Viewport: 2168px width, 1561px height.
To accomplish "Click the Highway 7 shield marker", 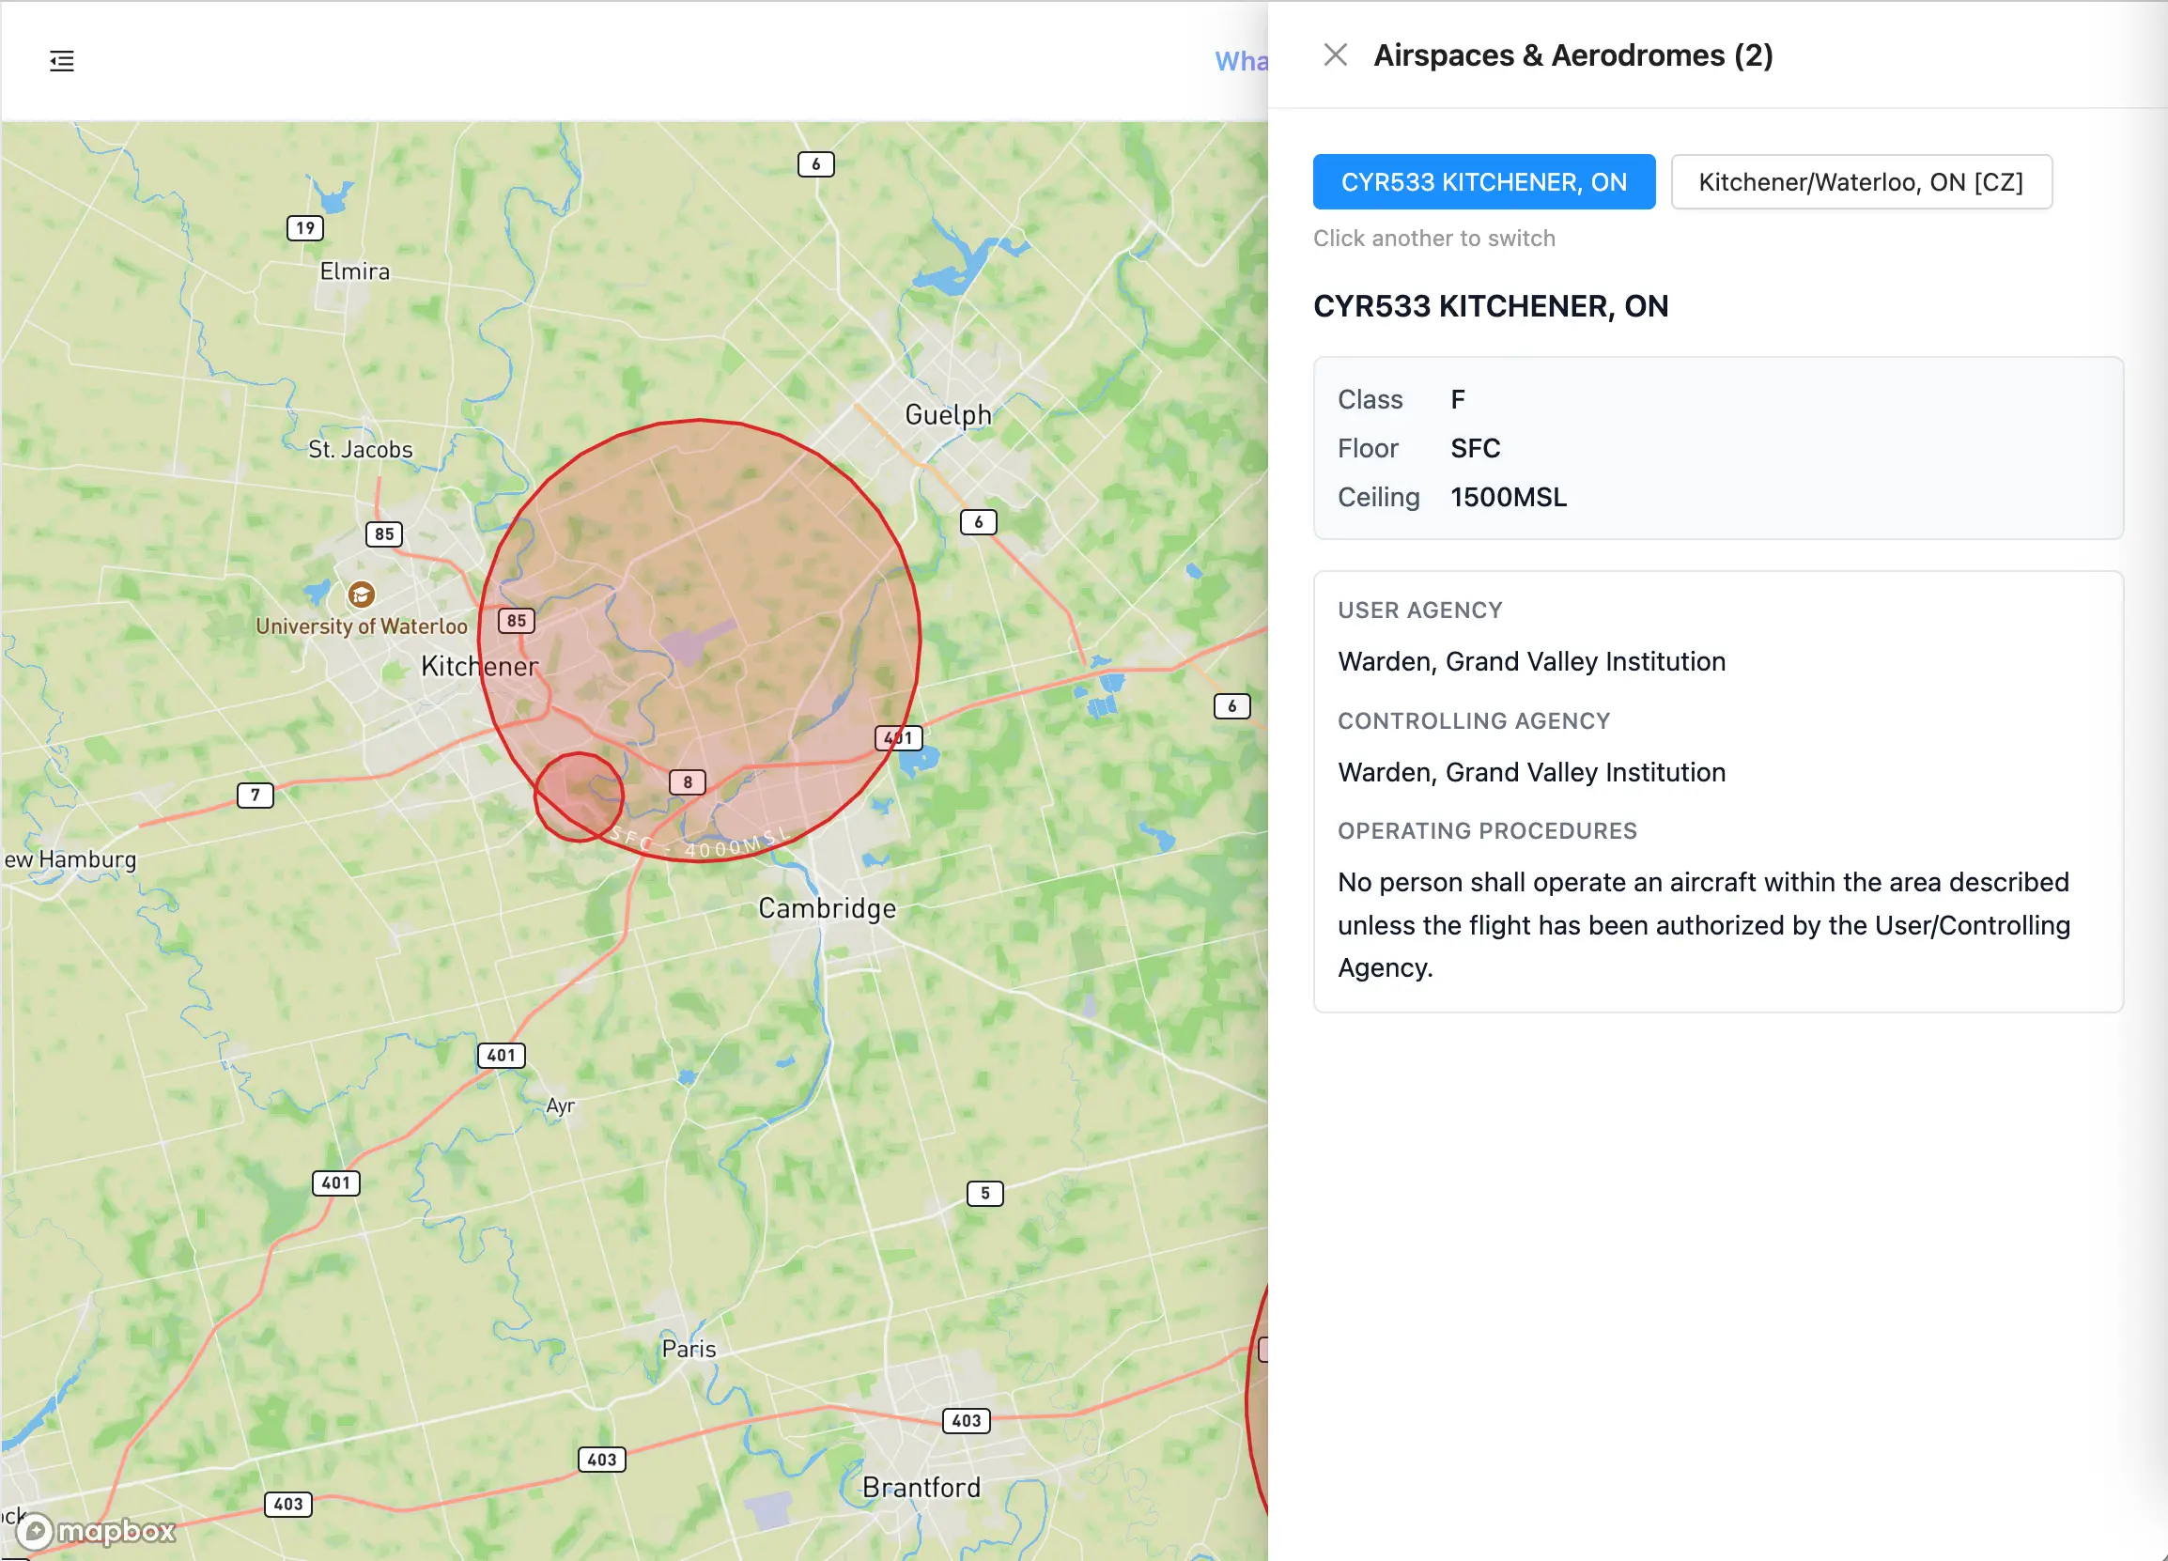I will click(256, 795).
